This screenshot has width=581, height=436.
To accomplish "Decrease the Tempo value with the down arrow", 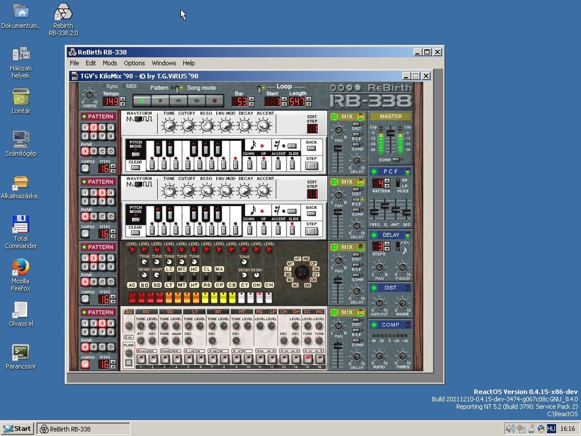I will click(x=123, y=104).
